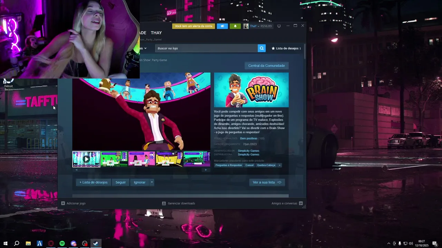The height and width of the screenshot is (248, 442).
Task: Open Gerenciar downloads at window bottom
Action: pos(179,203)
